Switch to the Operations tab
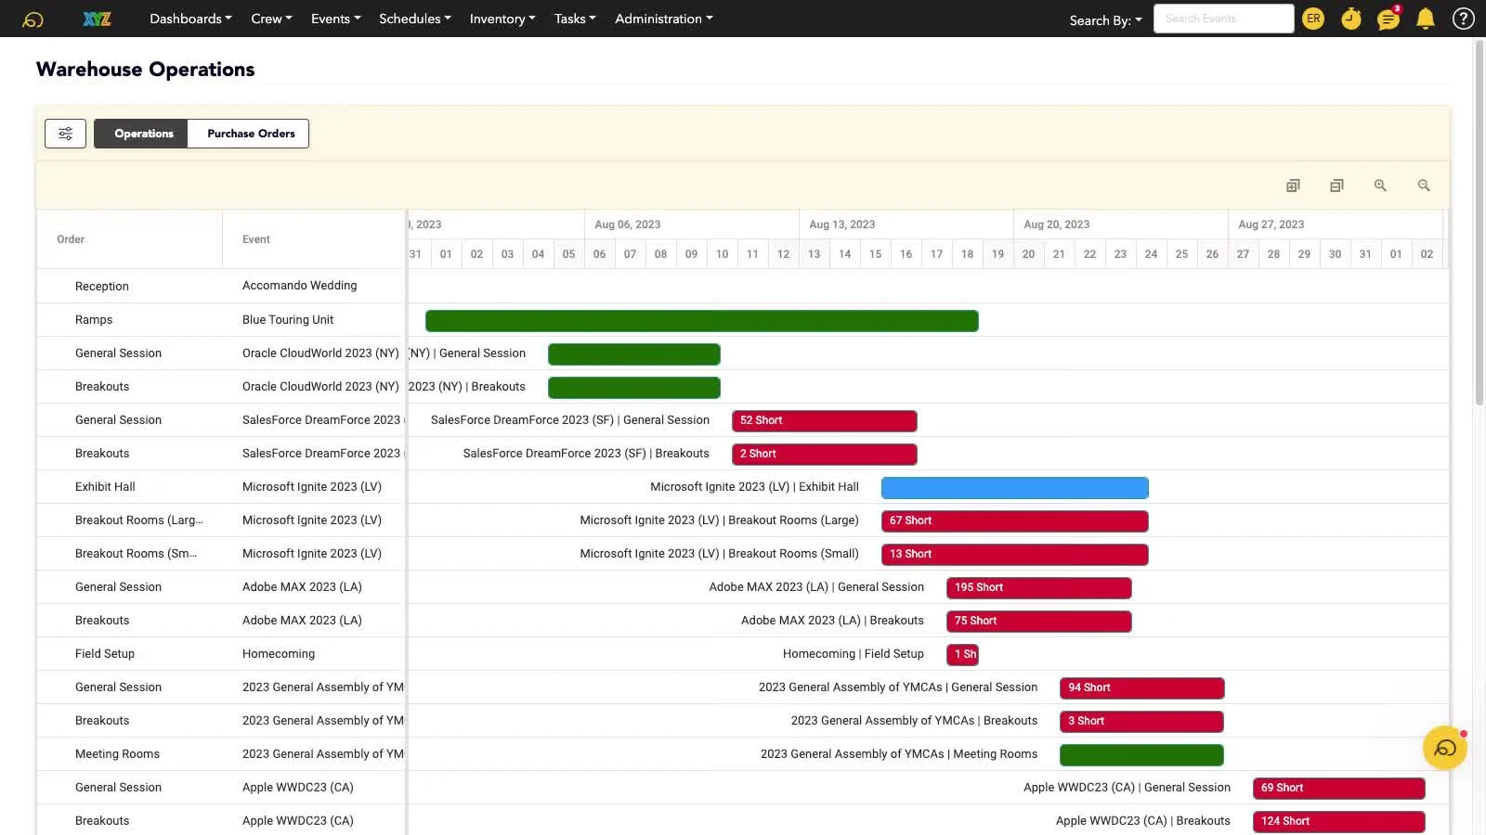The width and height of the screenshot is (1486, 835). (141, 134)
